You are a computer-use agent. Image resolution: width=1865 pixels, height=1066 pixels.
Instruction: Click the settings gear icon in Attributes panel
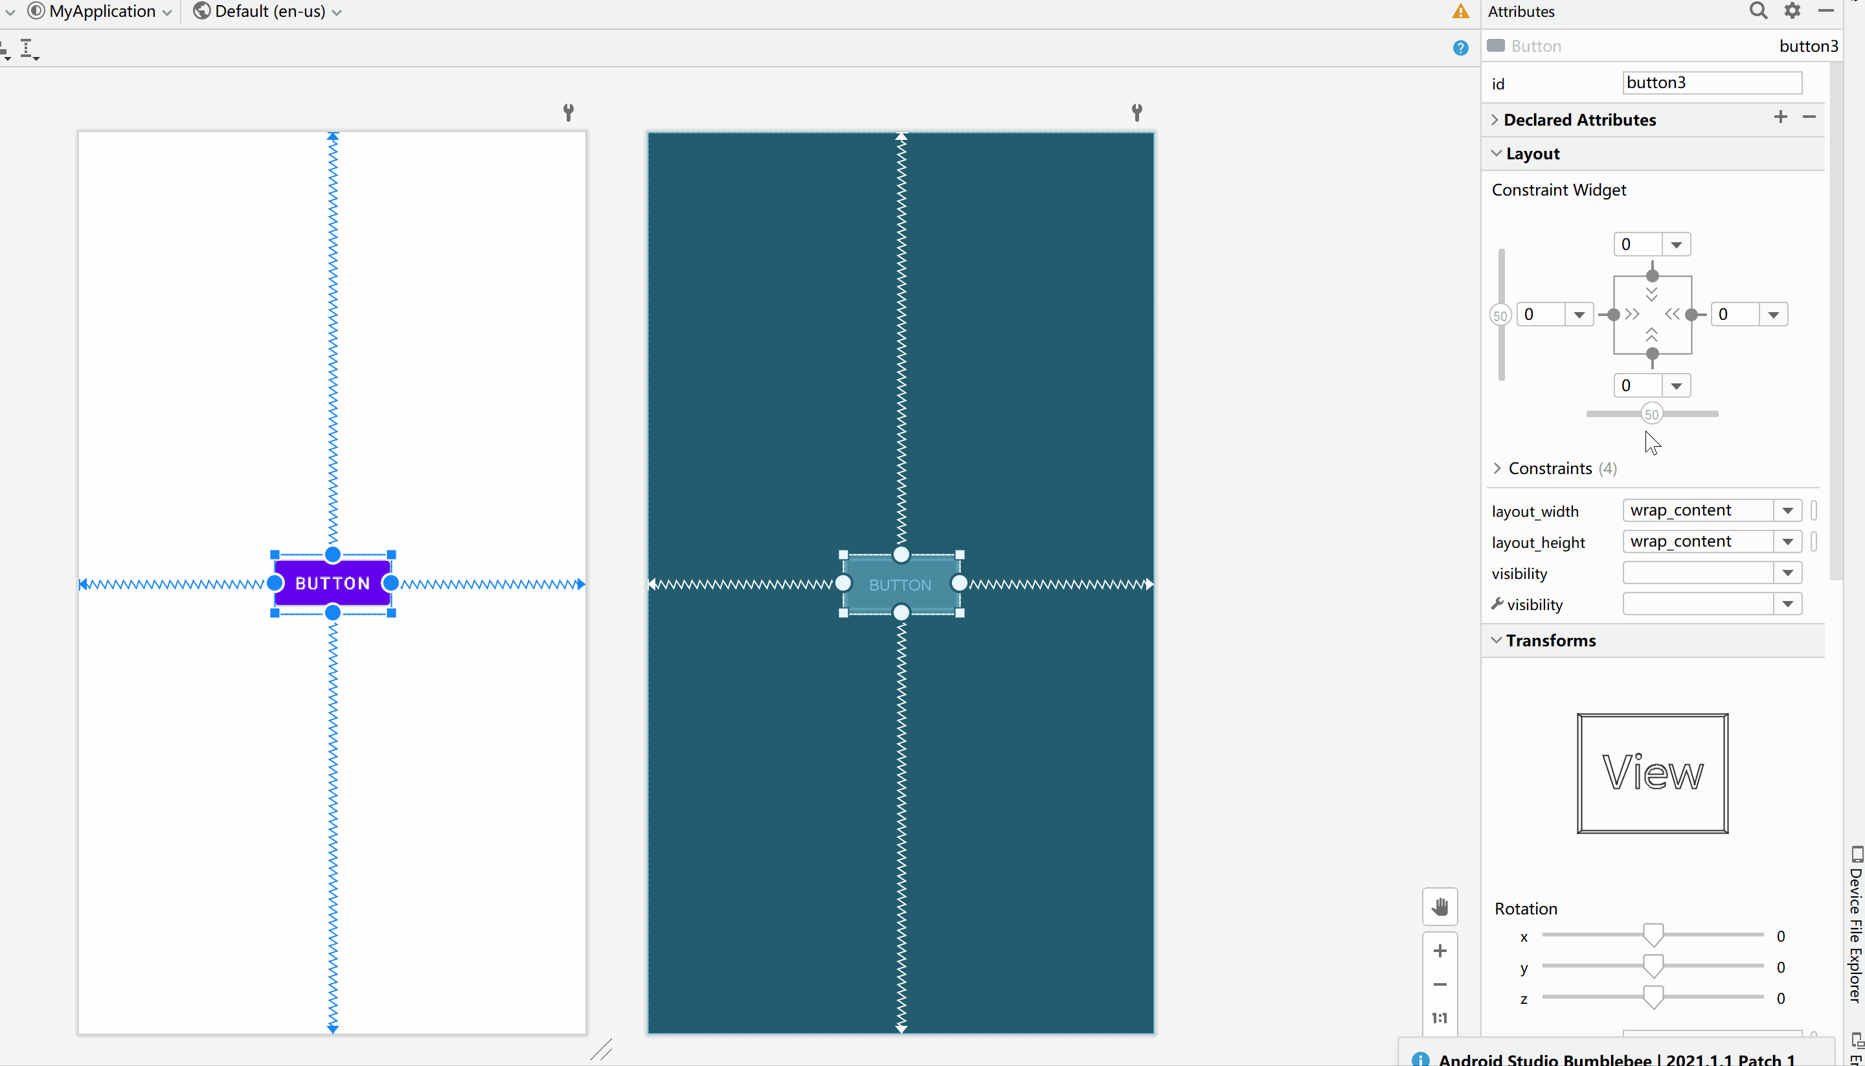click(x=1792, y=10)
